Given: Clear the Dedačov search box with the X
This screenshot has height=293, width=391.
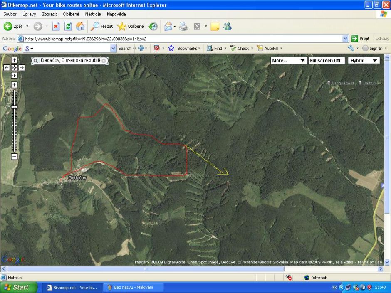Looking at the screenshot, I should click(104, 61).
